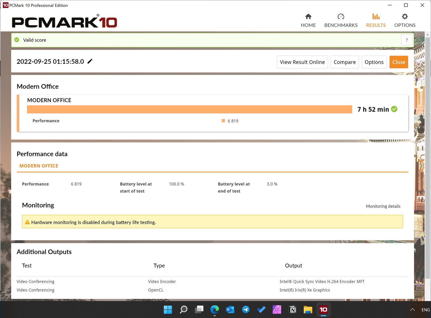Click the 3.0 % battery end value
Viewport: 431px width, 318px height.
pyautogui.click(x=272, y=184)
